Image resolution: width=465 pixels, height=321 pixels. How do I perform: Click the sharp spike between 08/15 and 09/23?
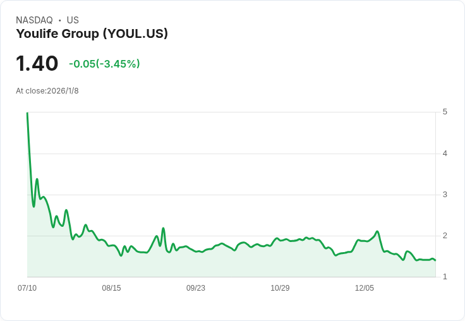(x=163, y=228)
